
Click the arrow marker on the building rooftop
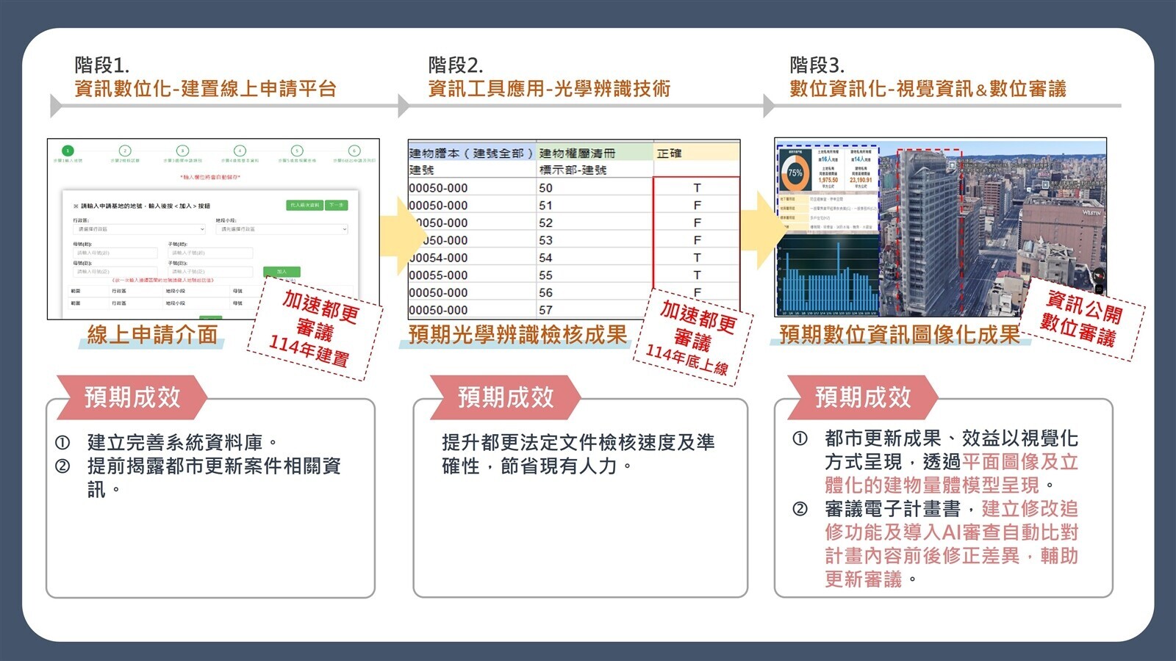[x=953, y=165]
